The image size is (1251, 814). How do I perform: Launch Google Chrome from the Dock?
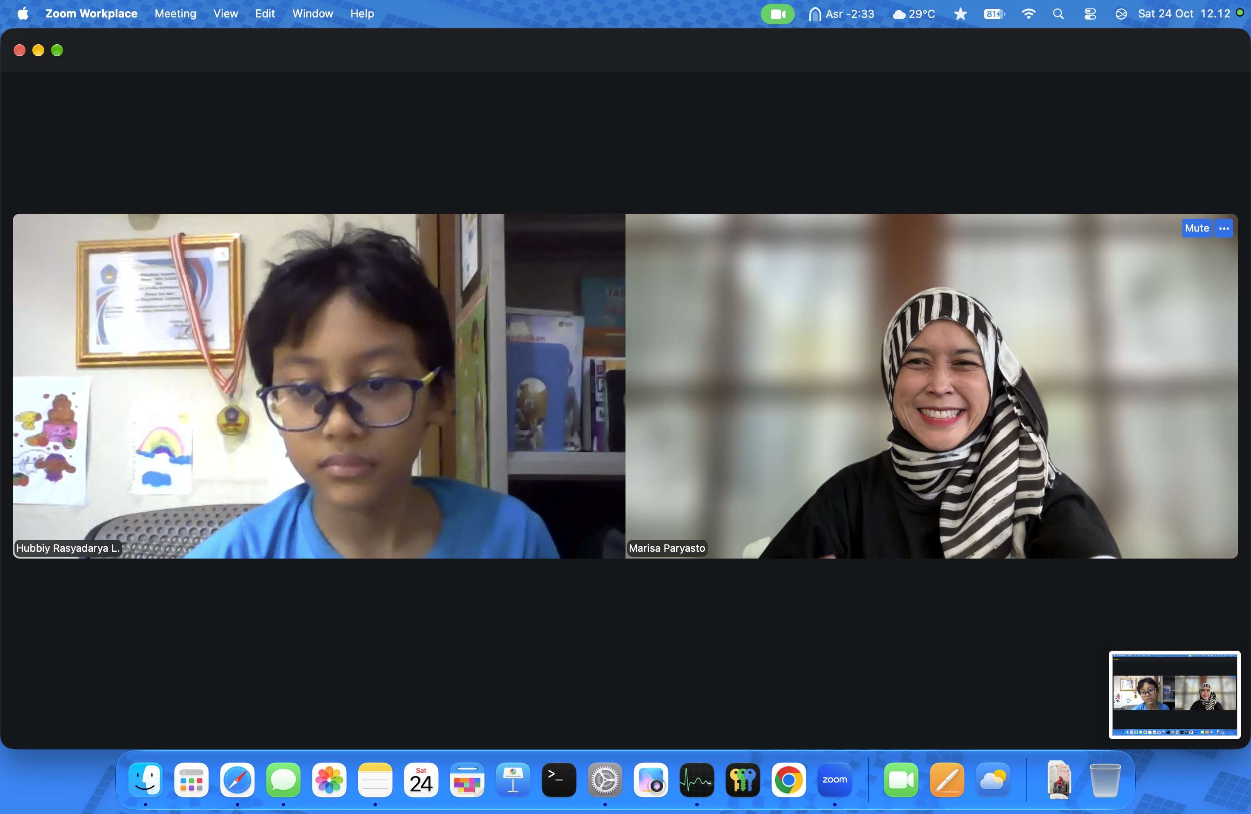tap(788, 780)
